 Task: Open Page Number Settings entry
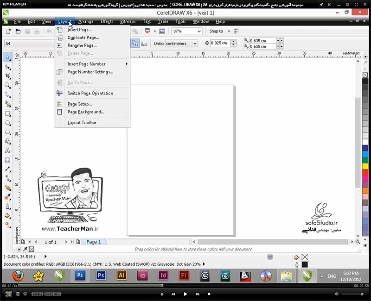pos(92,72)
